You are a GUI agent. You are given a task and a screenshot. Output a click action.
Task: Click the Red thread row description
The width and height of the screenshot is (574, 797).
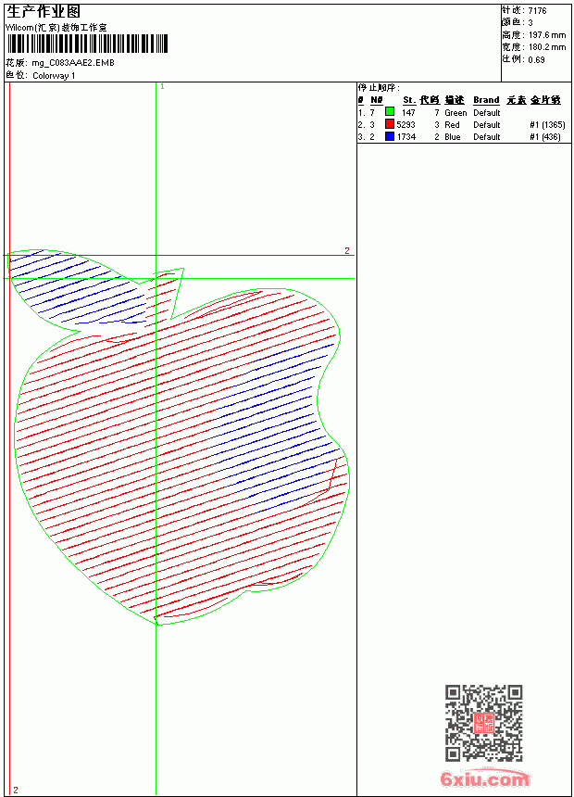pos(452,125)
